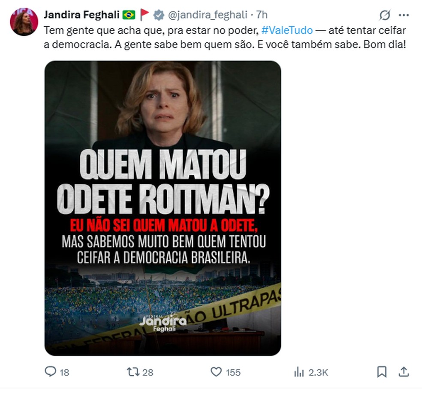Open the #ValeTudo hashtag
The width and height of the screenshot is (422, 394).
point(287,31)
